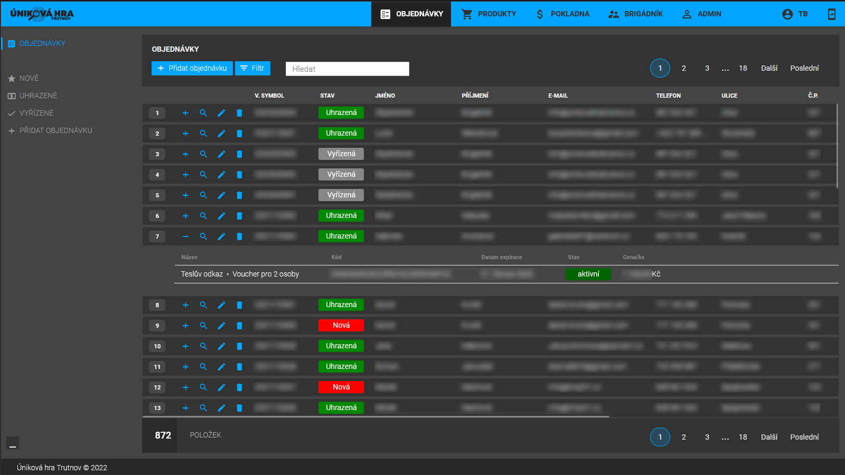The height and width of the screenshot is (475, 845).
Task: Open the Filtr filter options
Action: (252, 68)
